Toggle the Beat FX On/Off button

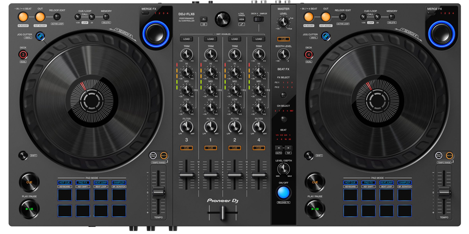point(283,192)
